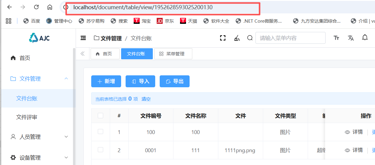Image resolution: width=375 pixels, height=165 pixels.
Task: Open the font size setting icon
Action: click(336, 38)
